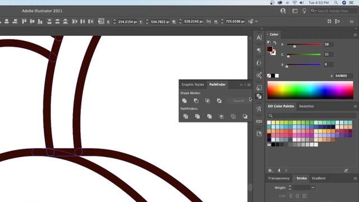Click the Horizontal Distribute Center icon

82,21
